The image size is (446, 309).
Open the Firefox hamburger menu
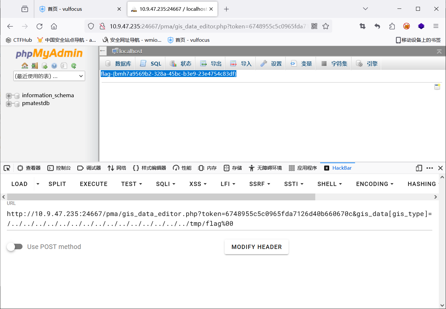tap(436, 26)
